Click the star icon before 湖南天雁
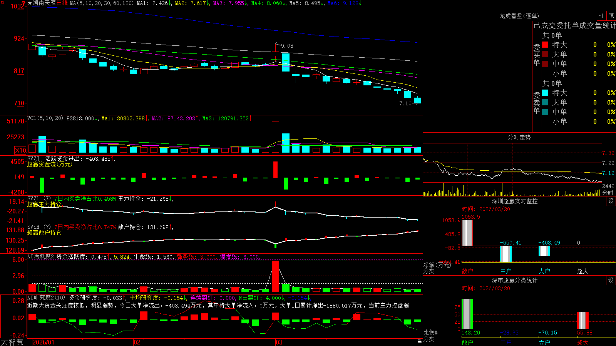 [x=30, y=3]
